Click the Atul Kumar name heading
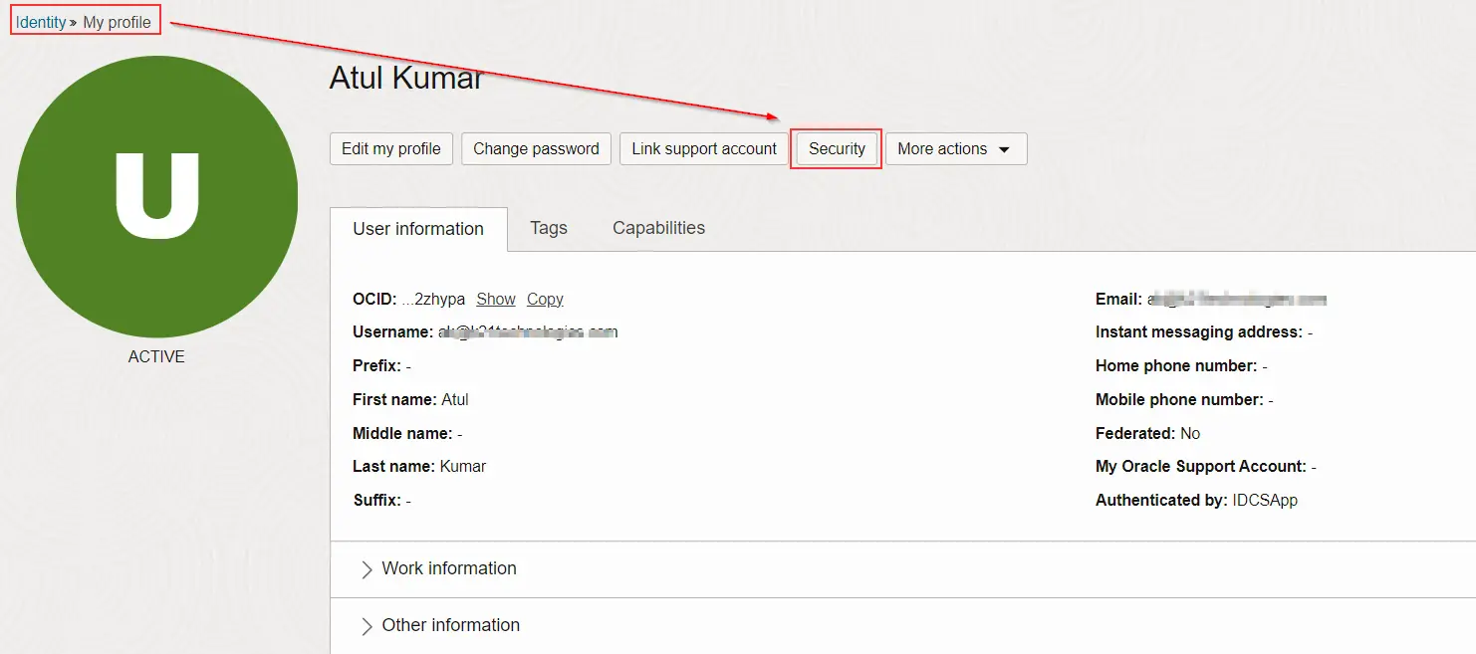This screenshot has height=654, width=1476. 406,79
